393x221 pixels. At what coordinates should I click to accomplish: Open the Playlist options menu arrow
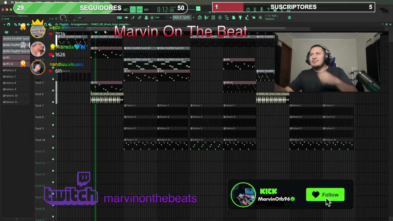[4, 24]
